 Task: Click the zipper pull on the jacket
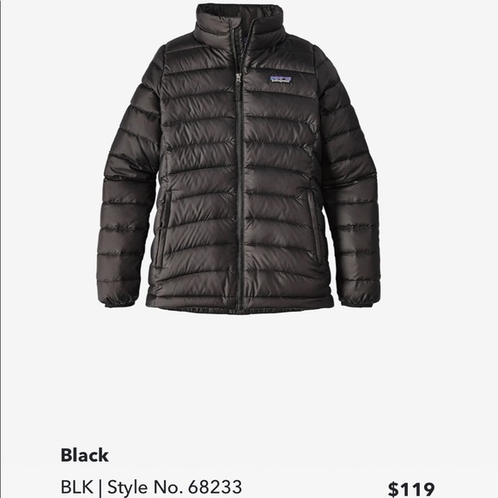click(238, 80)
